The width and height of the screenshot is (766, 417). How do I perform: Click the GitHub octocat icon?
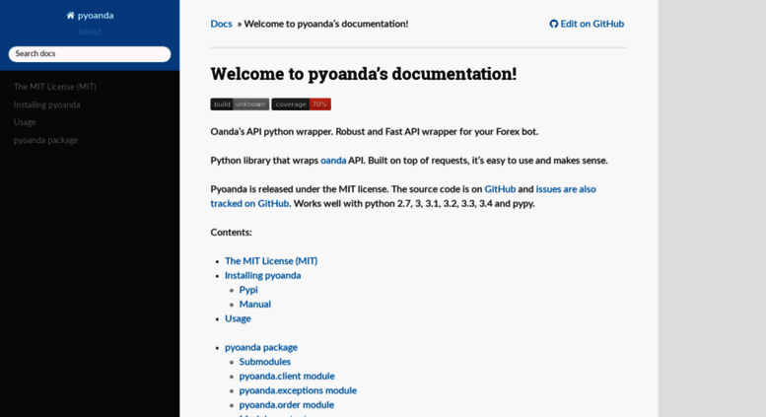(553, 24)
